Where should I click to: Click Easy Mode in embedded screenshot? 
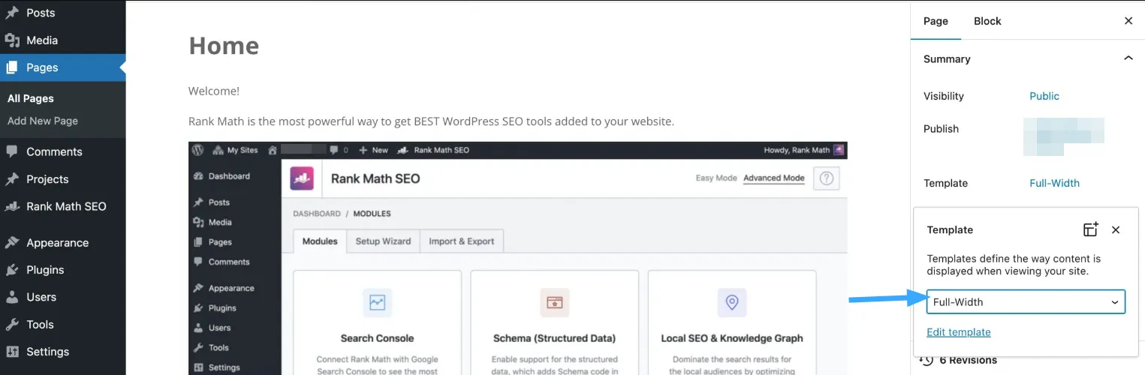point(717,178)
